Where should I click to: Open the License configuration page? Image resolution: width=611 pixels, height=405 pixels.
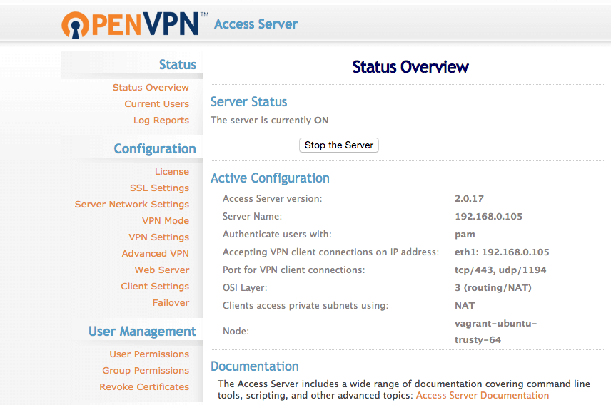[x=172, y=171]
